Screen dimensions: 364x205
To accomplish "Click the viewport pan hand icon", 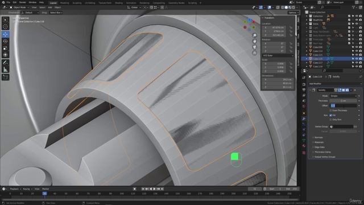I will (255, 41).
